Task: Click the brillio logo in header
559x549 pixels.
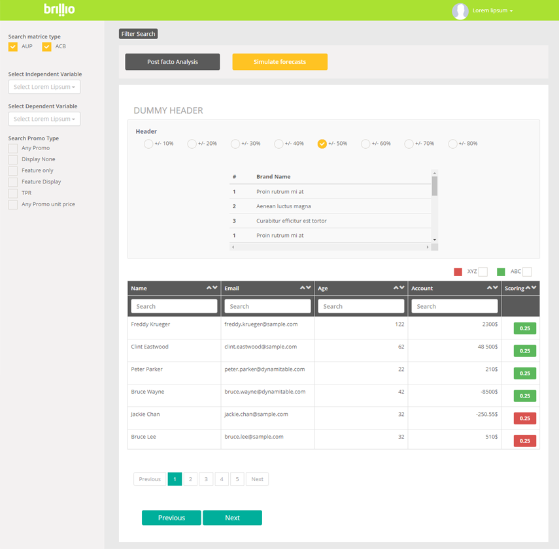Action: click(x=59, y=9)
